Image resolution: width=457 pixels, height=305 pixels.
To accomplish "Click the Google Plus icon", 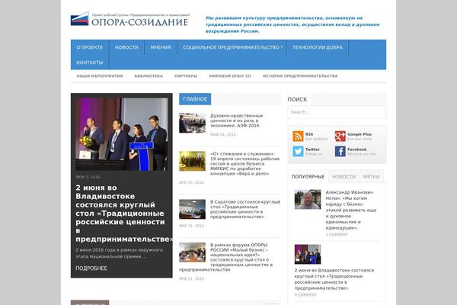I will [340, 136].
